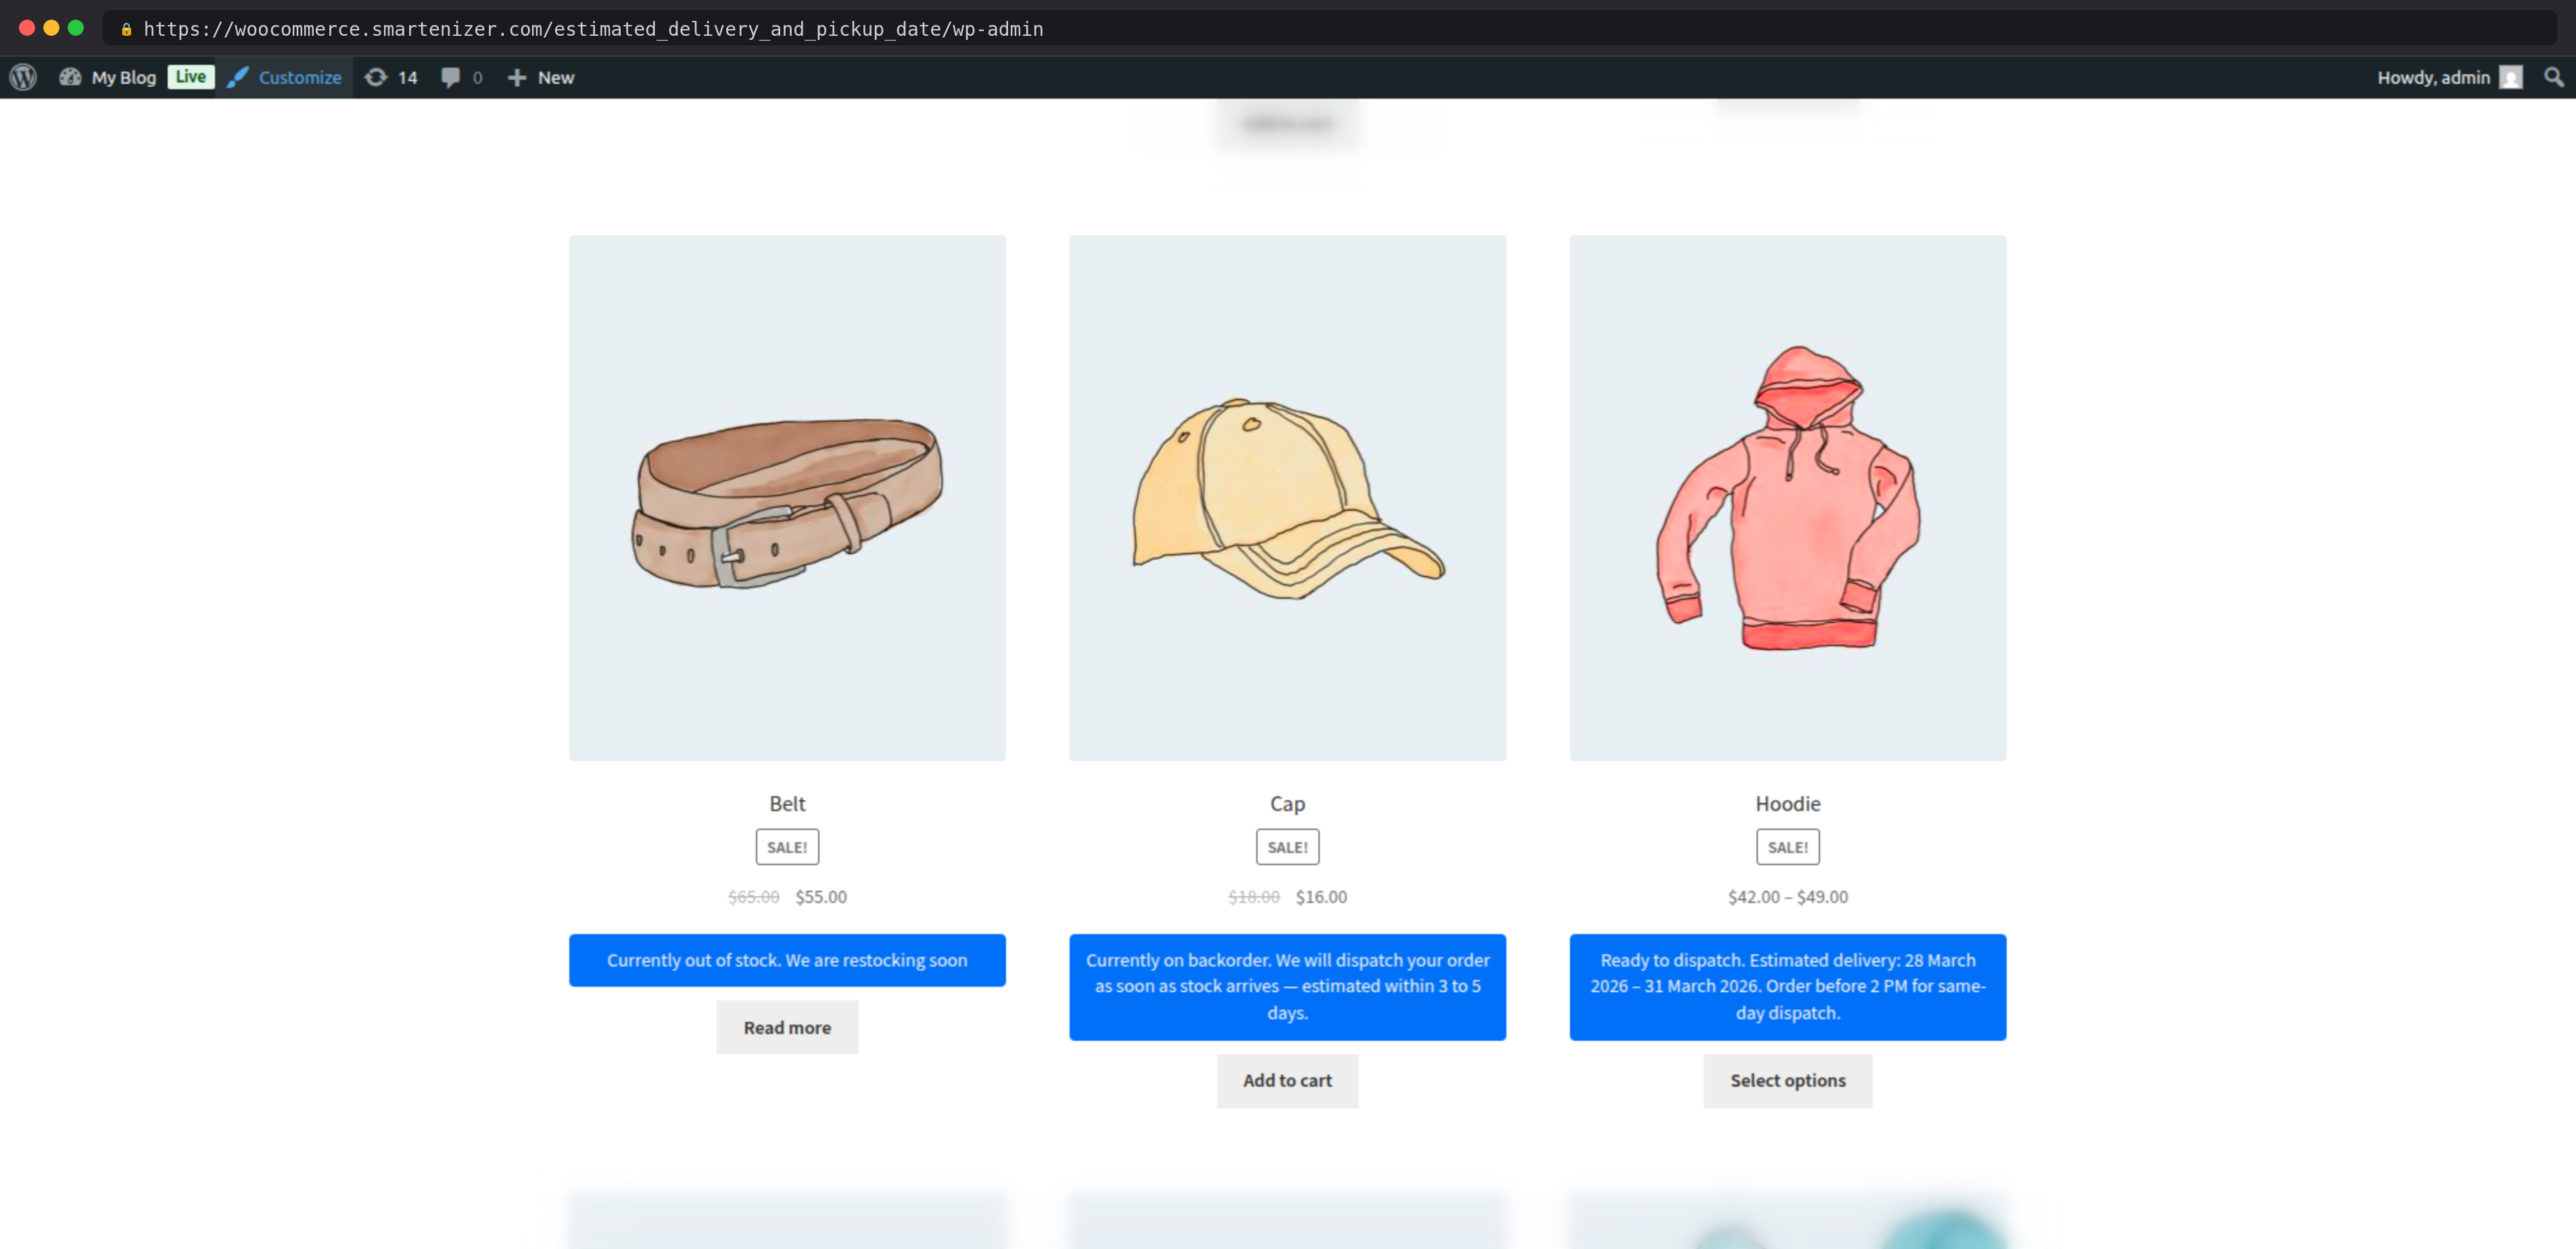Click the browser lock security icon
Image resolution: width=2576 pixels, height=1249 pixels.
click(126, 29)
